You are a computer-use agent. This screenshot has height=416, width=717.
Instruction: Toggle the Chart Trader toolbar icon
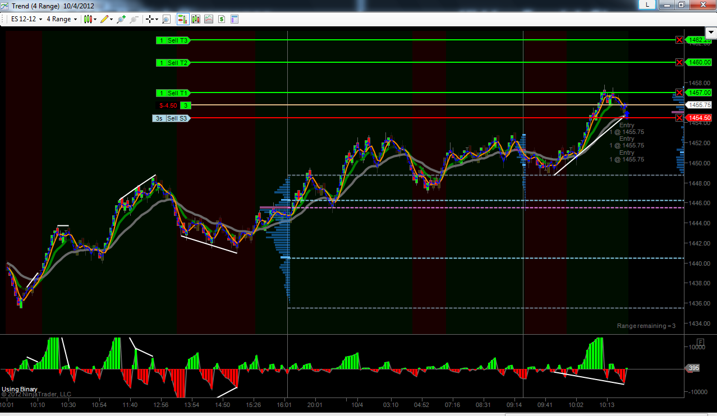point(183,19)
